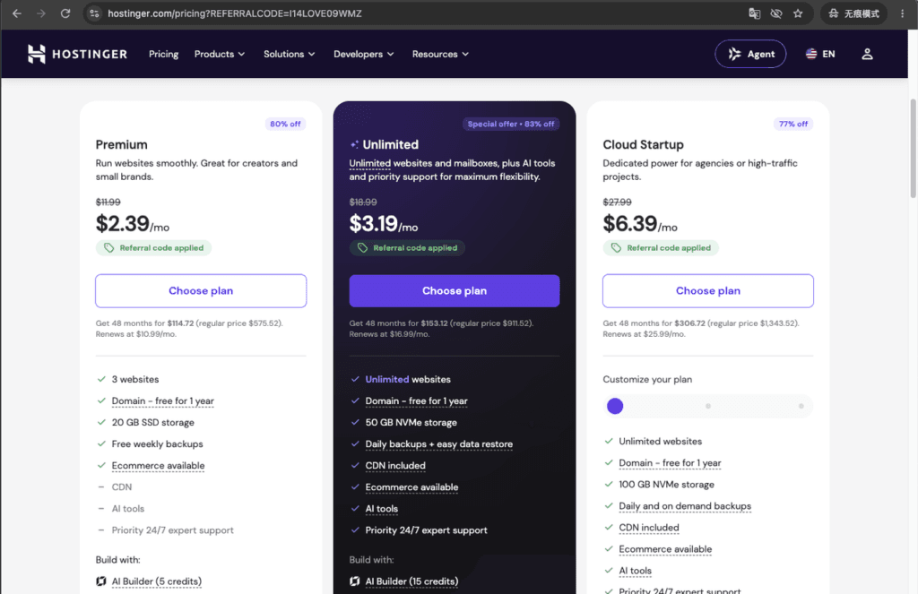The image size is (918, 594).
Task: Choose the Premium plan button
Action: [201, 291]
